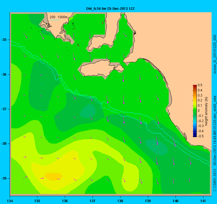Click the longitude label '134'
The image size is (217, 204).
click(x=10, y=201)
